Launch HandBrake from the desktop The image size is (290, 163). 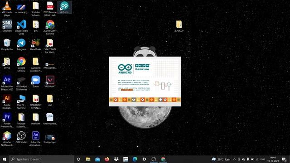click(36, 44)
